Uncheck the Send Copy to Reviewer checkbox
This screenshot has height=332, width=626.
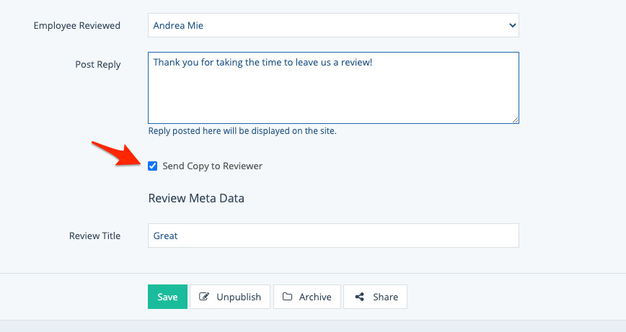pyautogui.click(x=152, y=166)
